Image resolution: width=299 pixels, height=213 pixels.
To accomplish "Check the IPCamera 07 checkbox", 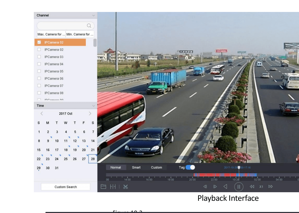I will pos(39,85).
